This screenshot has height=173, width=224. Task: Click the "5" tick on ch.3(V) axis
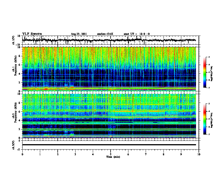(x=20, y=141)
